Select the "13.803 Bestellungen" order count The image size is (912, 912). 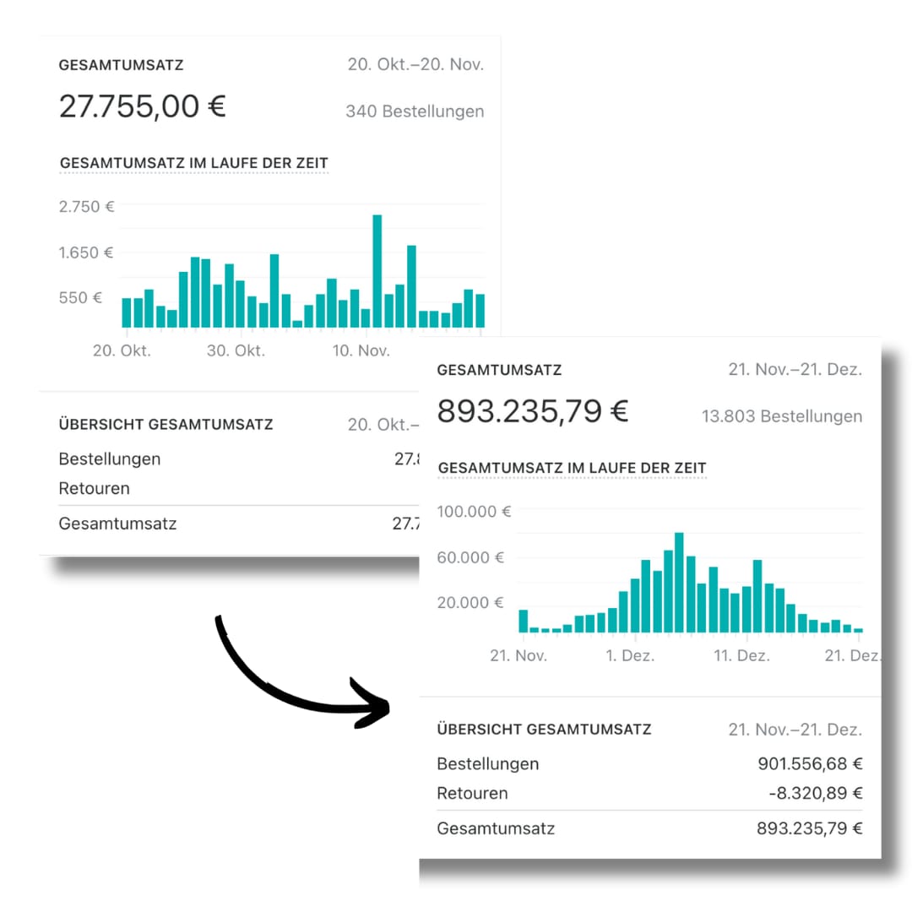(x=782, y=416)
